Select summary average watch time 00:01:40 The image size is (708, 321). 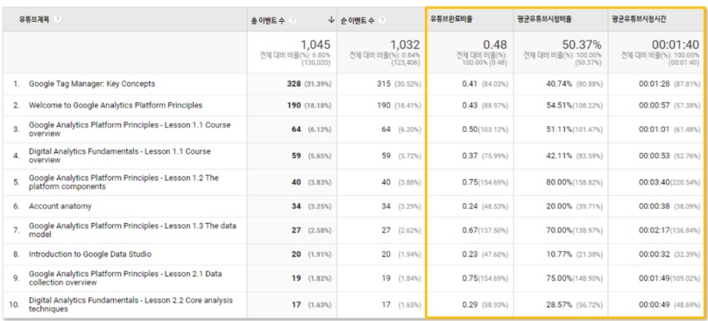pyautogui.click(x=675, y=45)
